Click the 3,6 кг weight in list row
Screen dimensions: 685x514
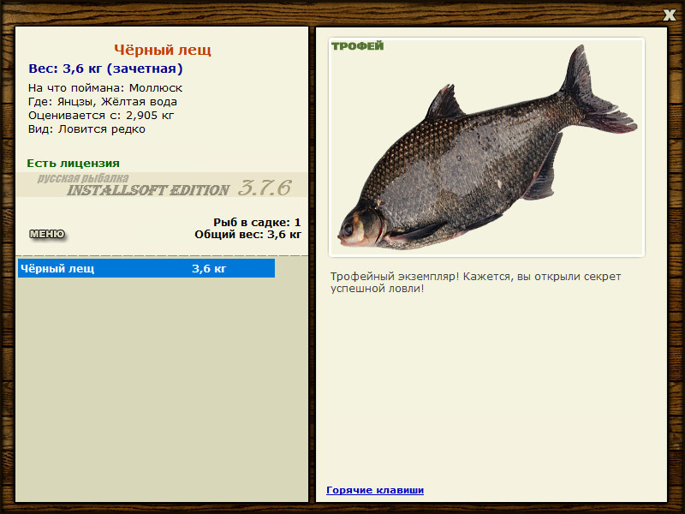pyautogui.click(x=209, y=268)
